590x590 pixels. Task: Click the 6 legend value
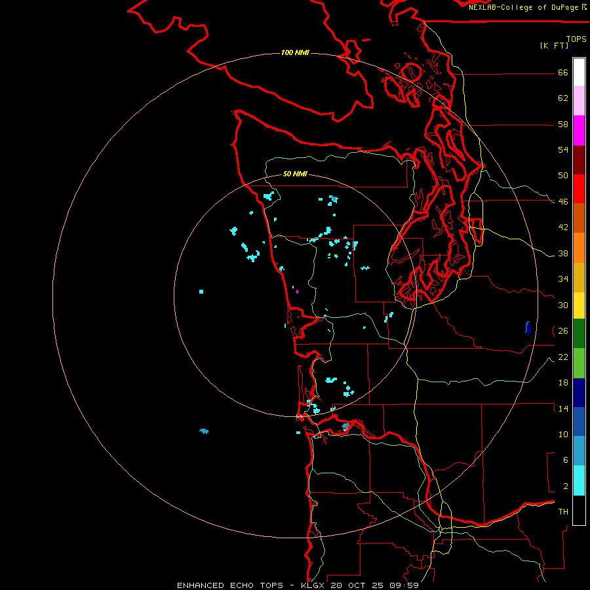click(566, 460)
